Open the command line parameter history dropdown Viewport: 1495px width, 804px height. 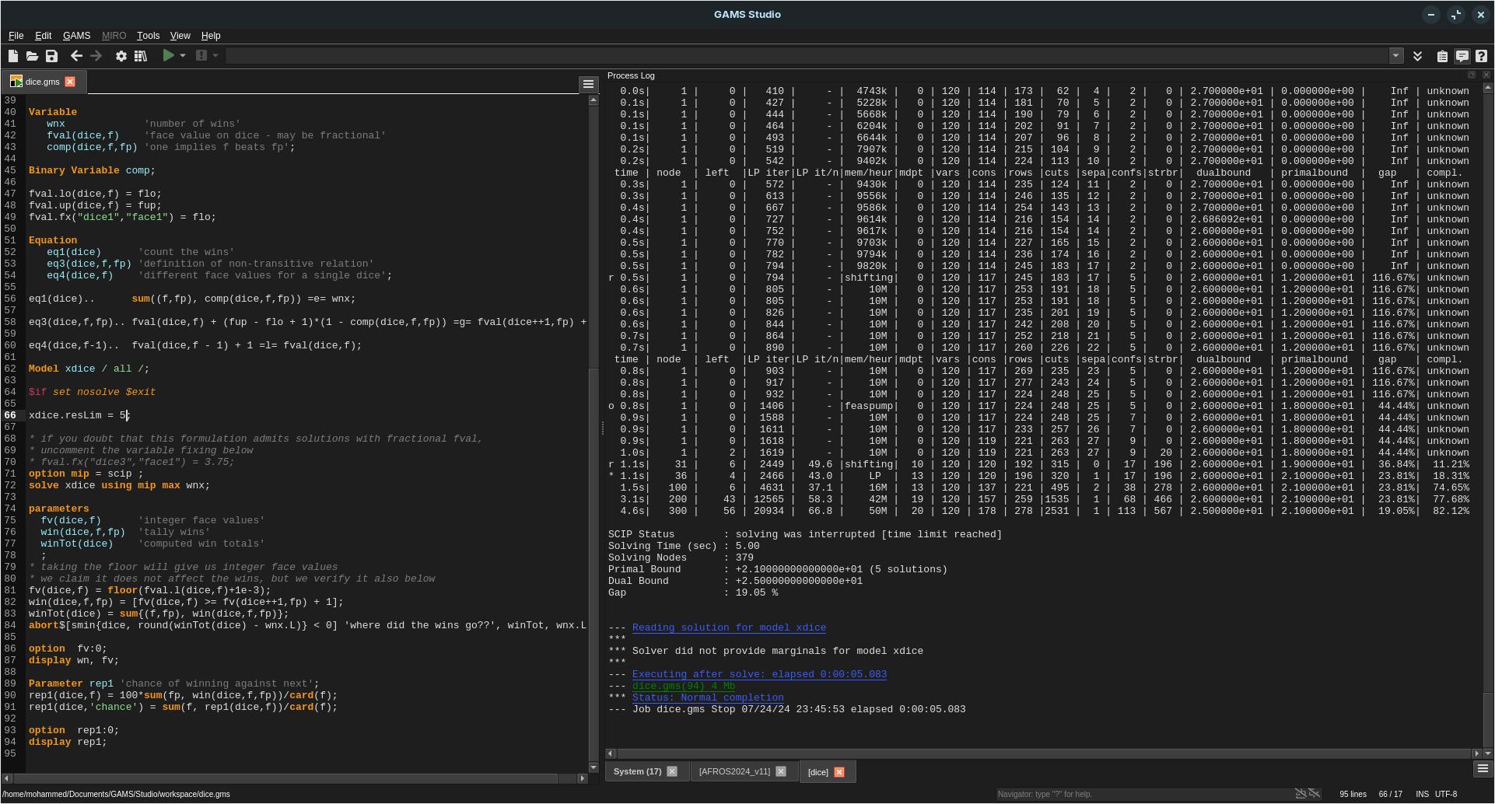[x=1396, y=56]
